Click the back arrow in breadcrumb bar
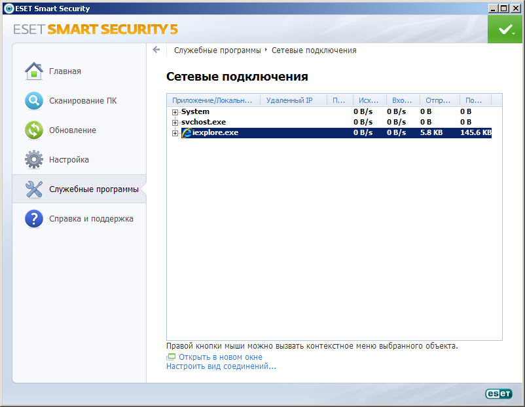525x407 pixels. (156, 50)
